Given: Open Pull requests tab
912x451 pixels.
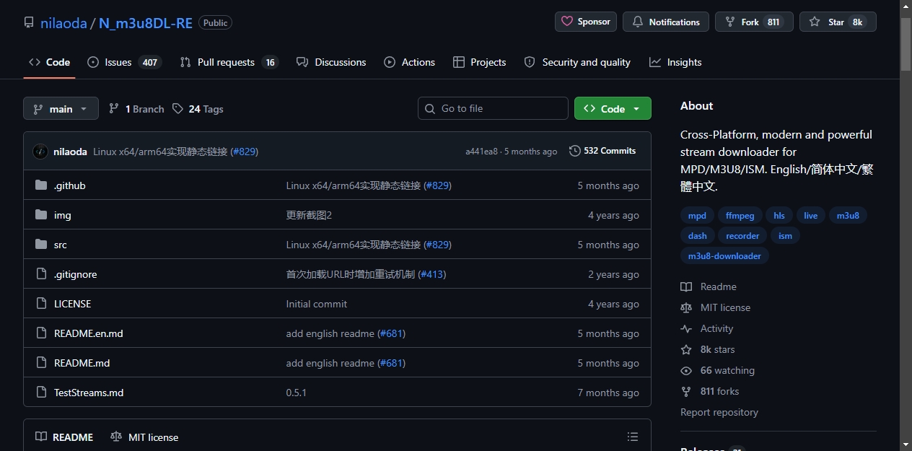Looking at the screenshot, I should tap(229, 62).
